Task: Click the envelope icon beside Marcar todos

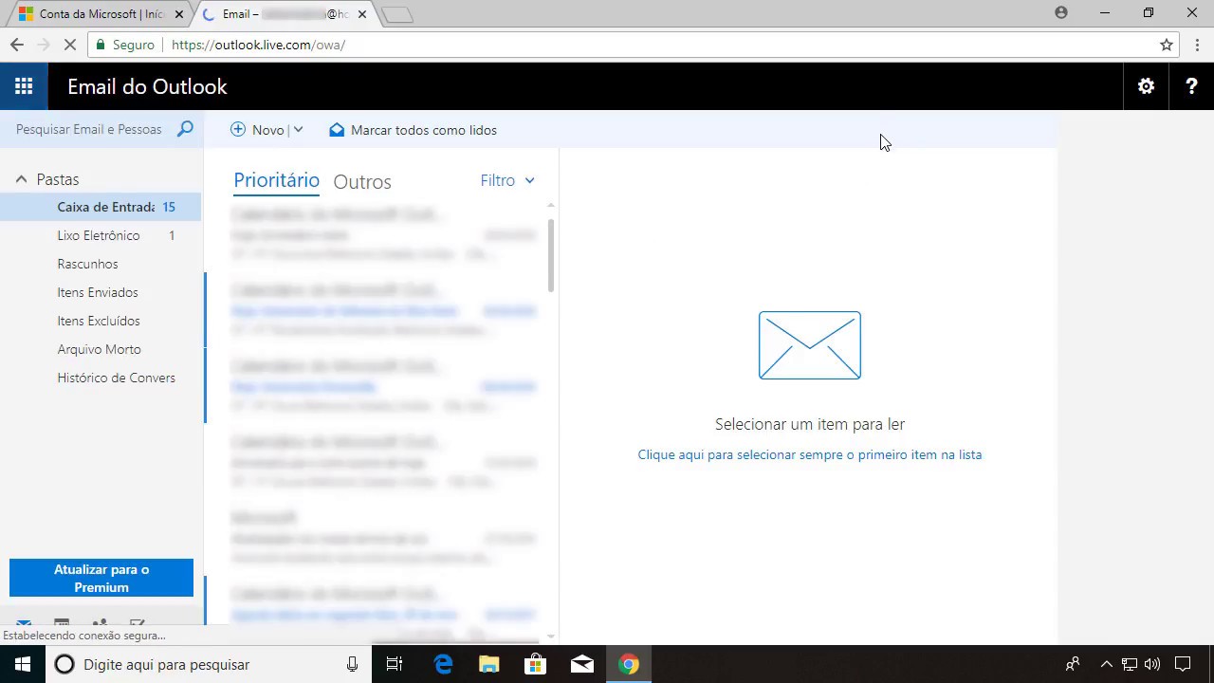Action: [337, 130]
